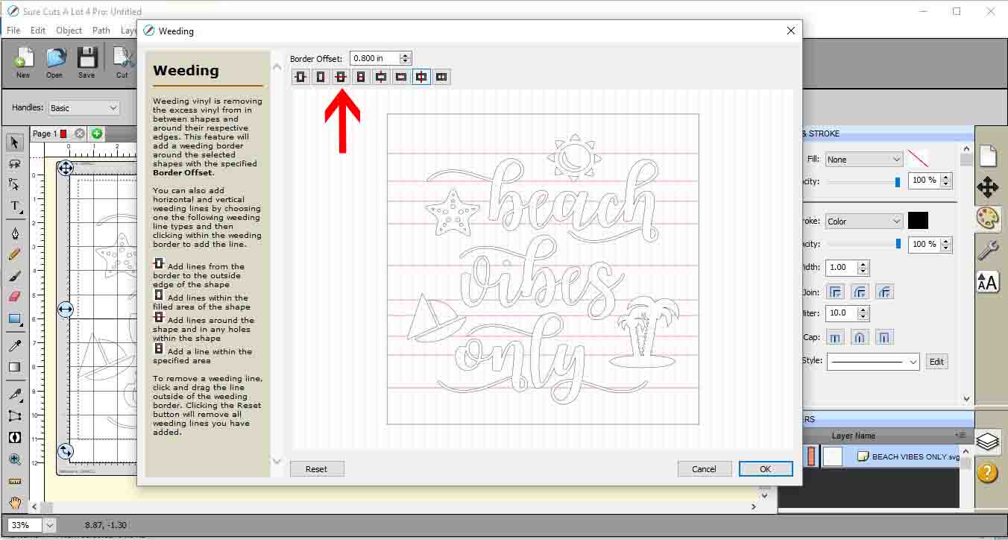The width and height of the screenshot is (1008, 540).
Task: Click the Border Offset input field
Action: pos(374,58)
